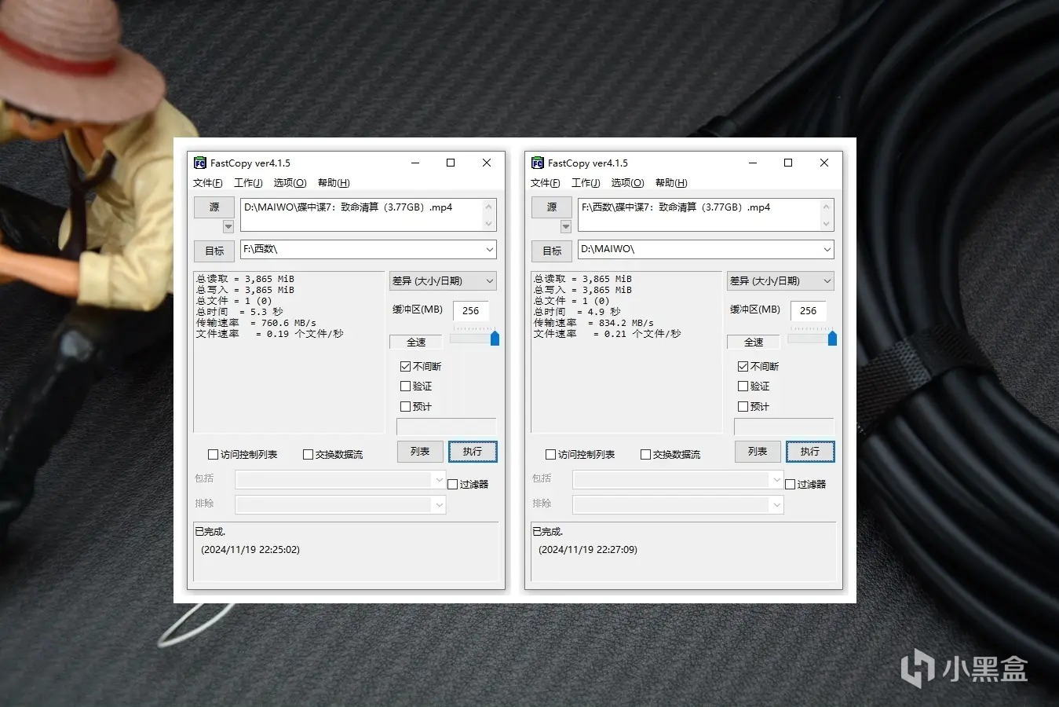Screen dimensions: 1059x707
Task: Click 目标 button in right window
Action: [552, 251]
